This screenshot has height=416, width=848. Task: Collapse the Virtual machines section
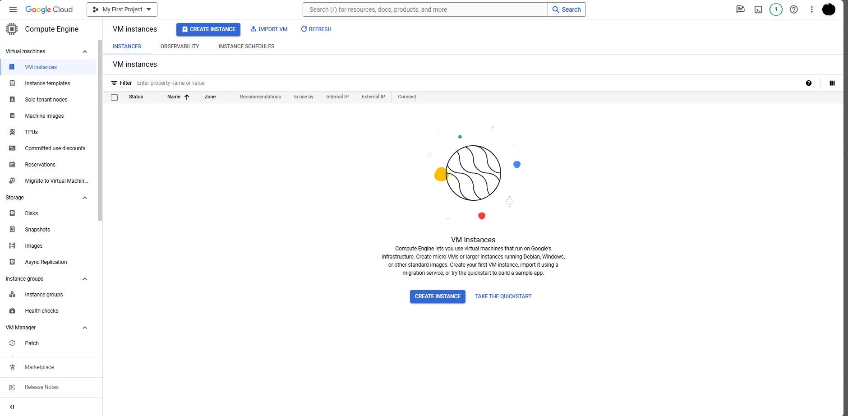(84, 51)
